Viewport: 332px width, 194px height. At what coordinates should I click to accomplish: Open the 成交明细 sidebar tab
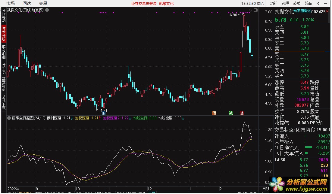coord(4,52)
